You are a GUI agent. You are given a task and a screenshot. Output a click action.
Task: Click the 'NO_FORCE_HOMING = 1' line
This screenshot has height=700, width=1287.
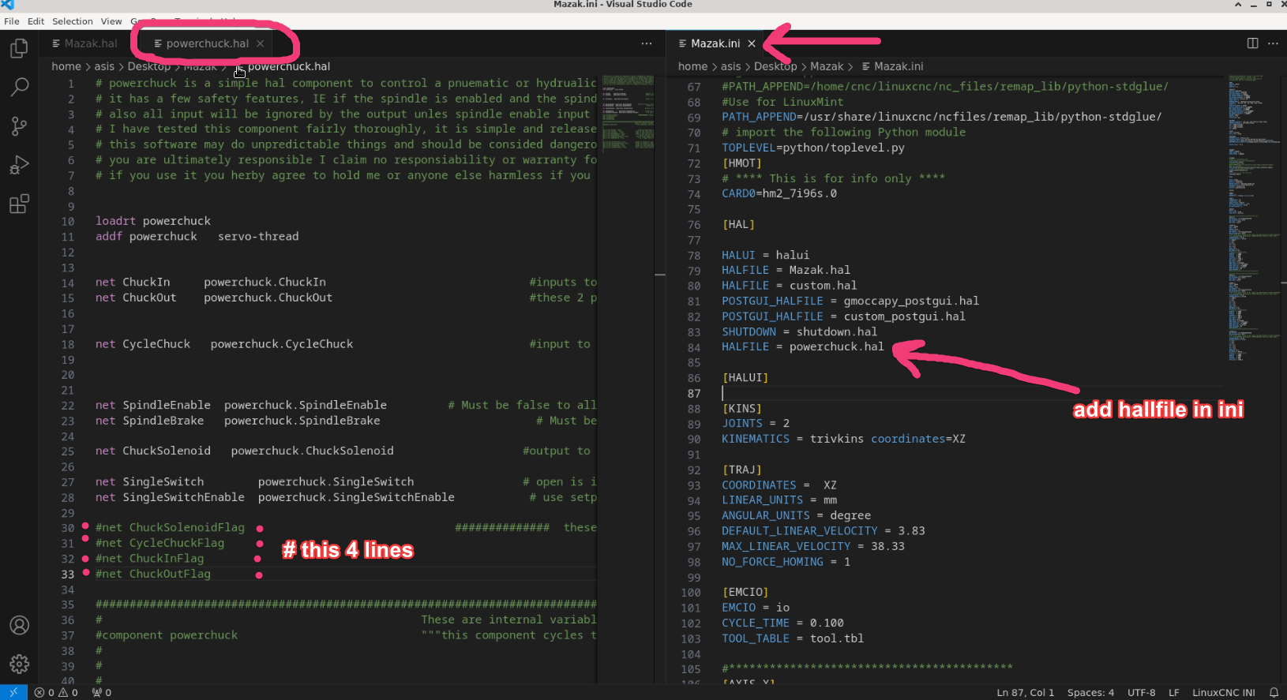click(x=786, y=562)
